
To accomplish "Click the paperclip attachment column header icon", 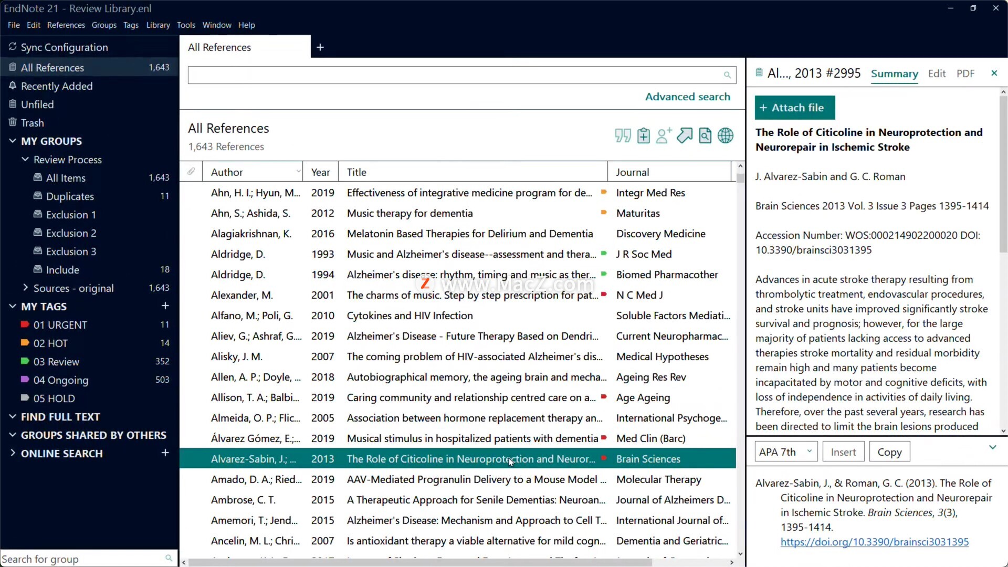I will (x=191, y=172).
